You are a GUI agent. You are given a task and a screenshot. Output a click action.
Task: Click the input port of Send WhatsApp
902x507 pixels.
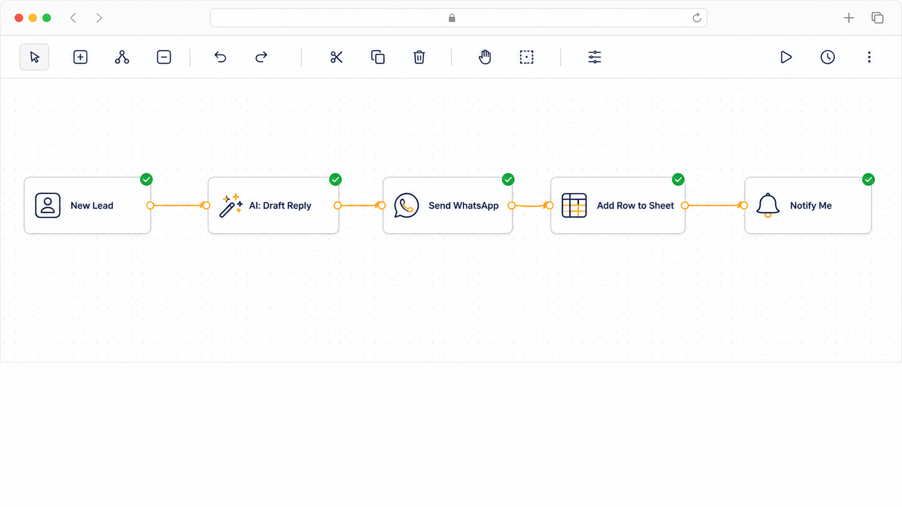(x=382, y=206)
